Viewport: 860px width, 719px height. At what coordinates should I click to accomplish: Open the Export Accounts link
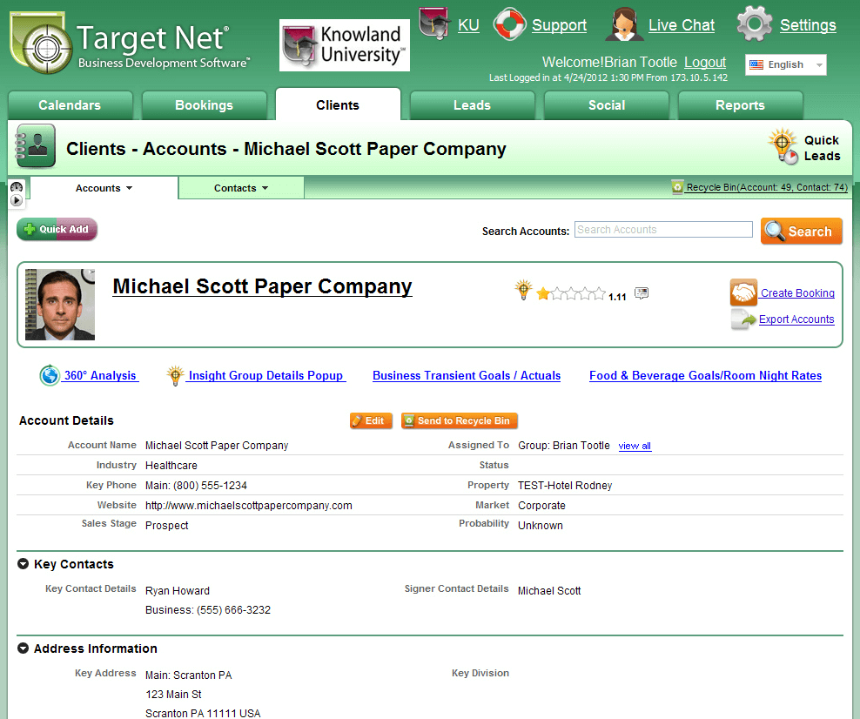796,319
